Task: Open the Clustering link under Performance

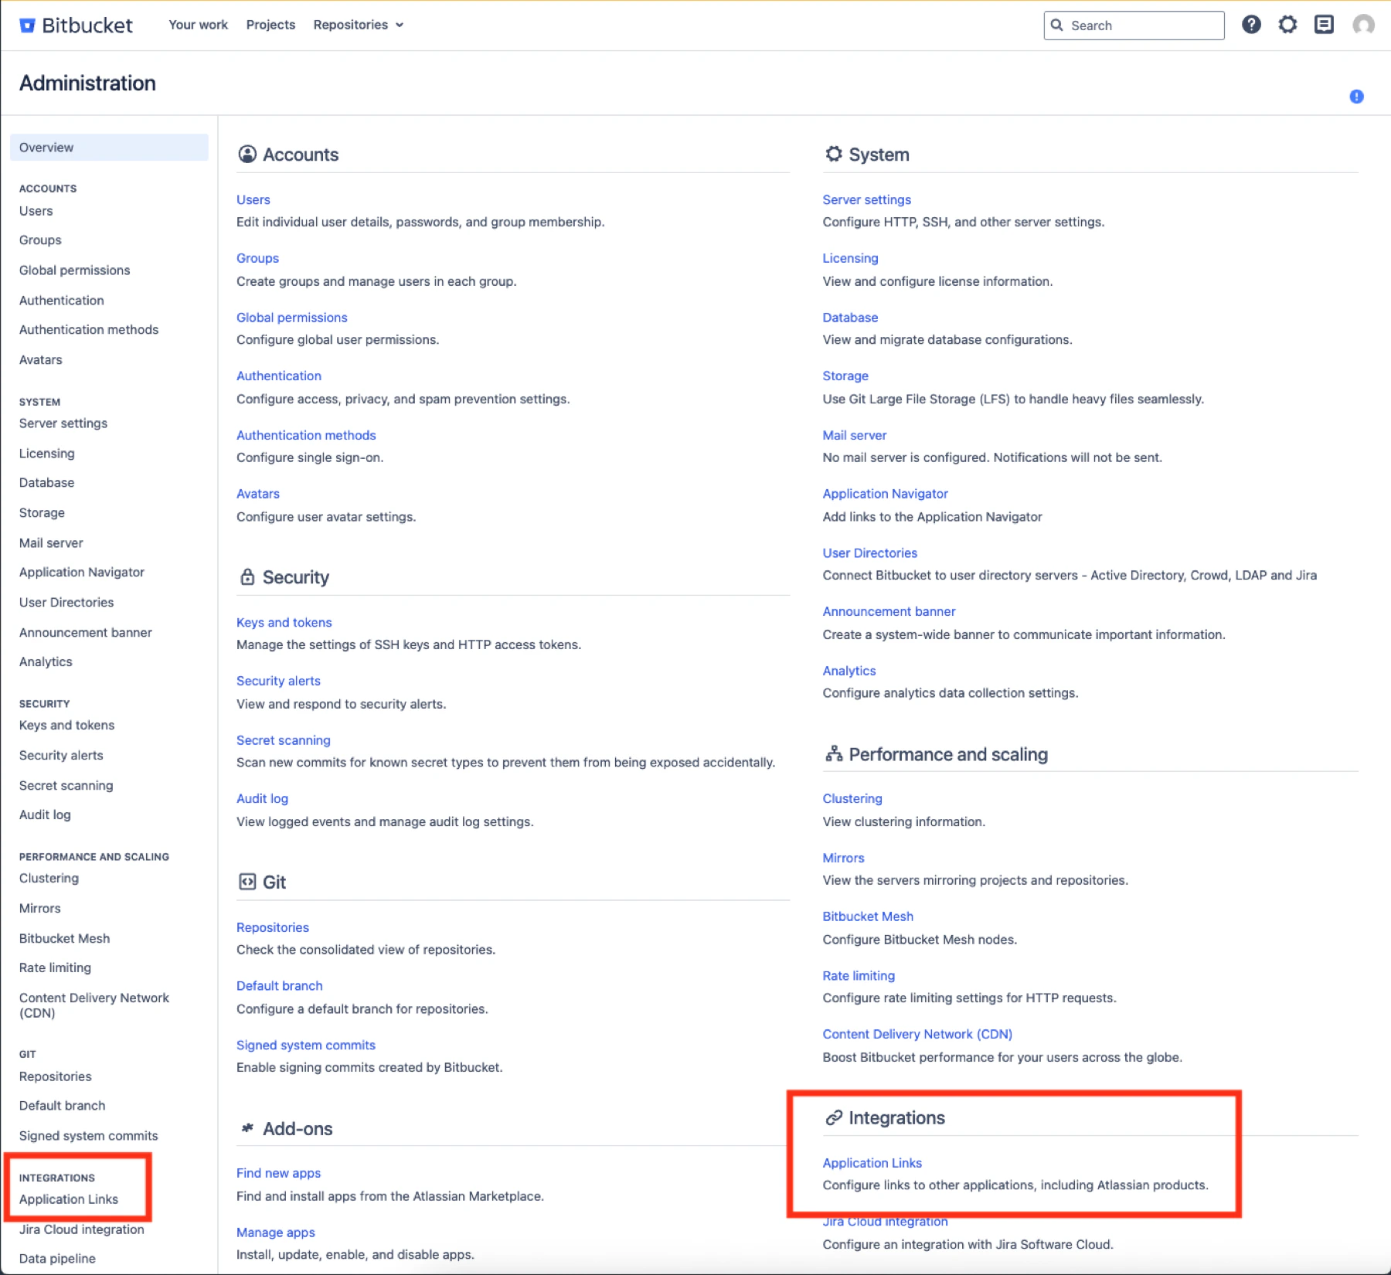Action: pos(852,798)
